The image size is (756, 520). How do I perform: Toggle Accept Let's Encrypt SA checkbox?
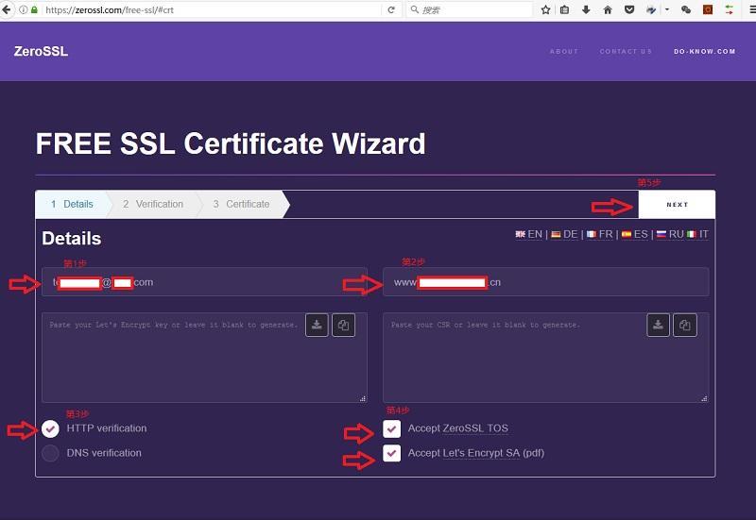coord(391,453)
